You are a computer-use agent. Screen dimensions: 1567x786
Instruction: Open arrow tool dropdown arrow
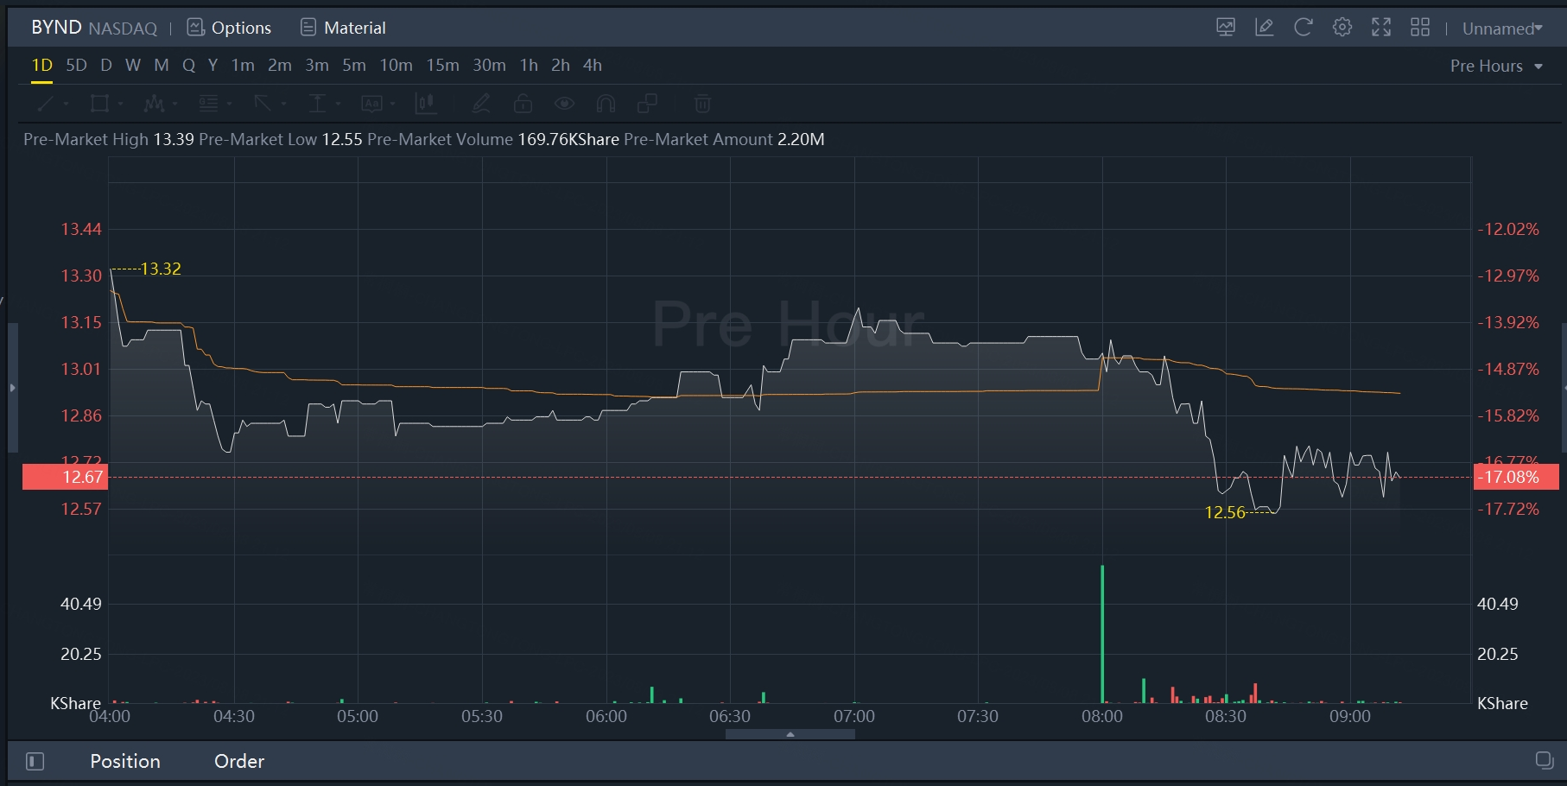(x=283, y=105)
